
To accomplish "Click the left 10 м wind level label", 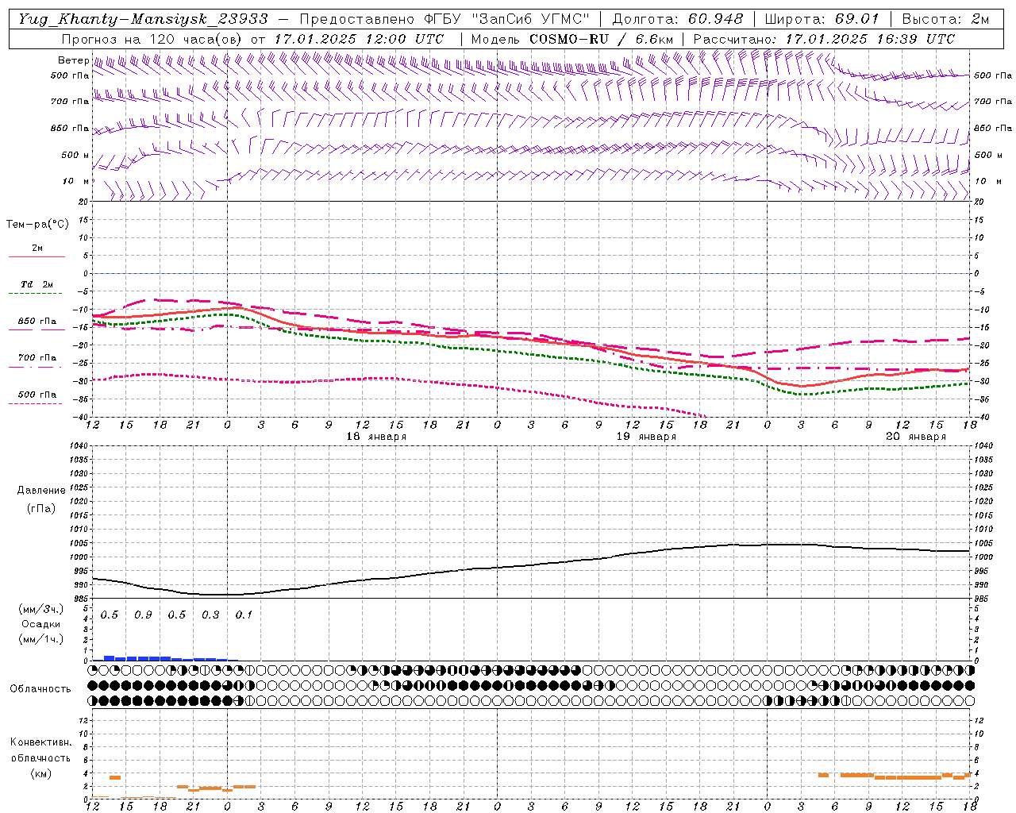I will (x=75, y=181).
